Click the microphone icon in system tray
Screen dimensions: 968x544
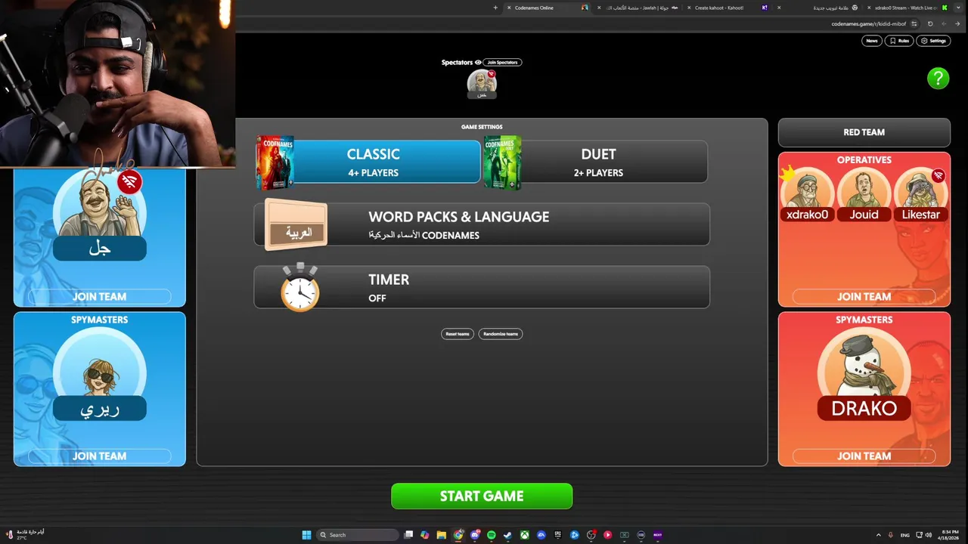pos(891,535)
